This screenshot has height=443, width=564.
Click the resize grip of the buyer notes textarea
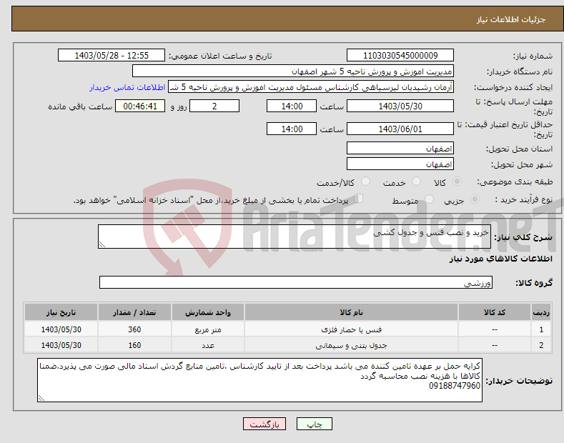coord(41,398)
